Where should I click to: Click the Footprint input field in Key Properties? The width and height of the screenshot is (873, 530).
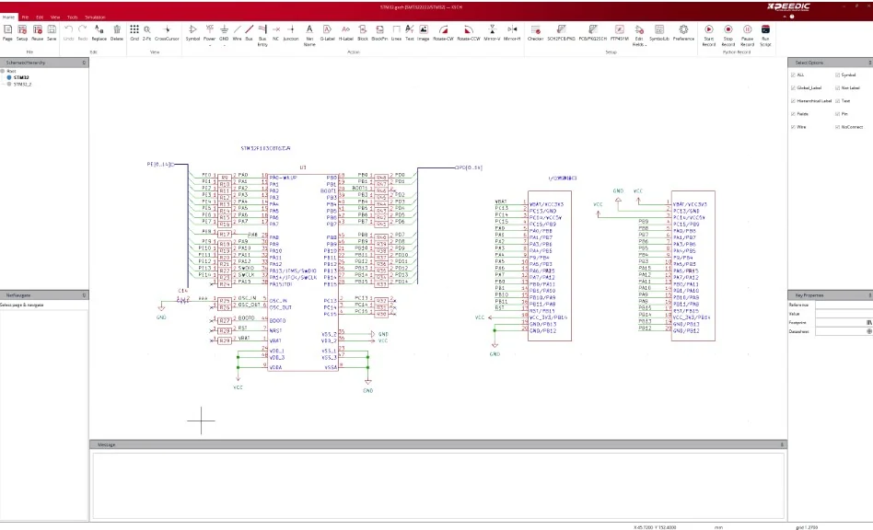[x=838, y=322]
